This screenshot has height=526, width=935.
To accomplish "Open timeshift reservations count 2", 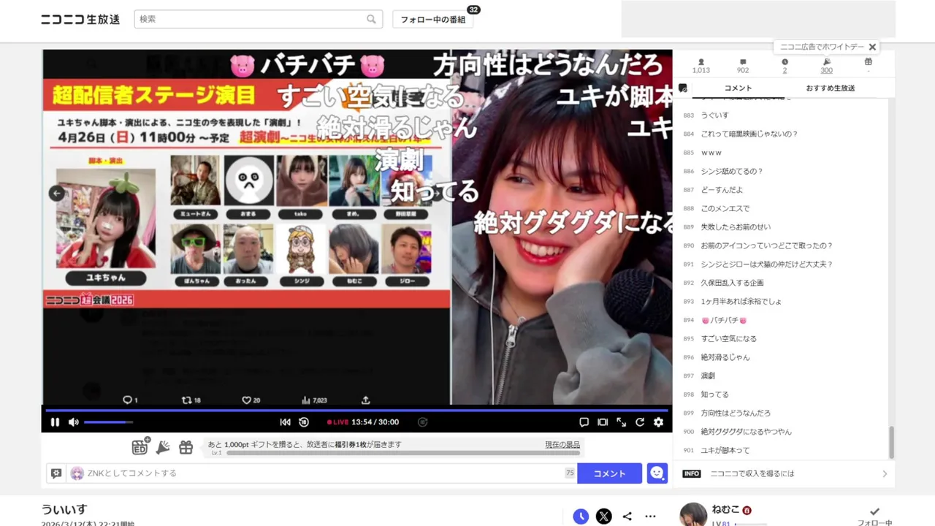I will click(x=785, y=66).
